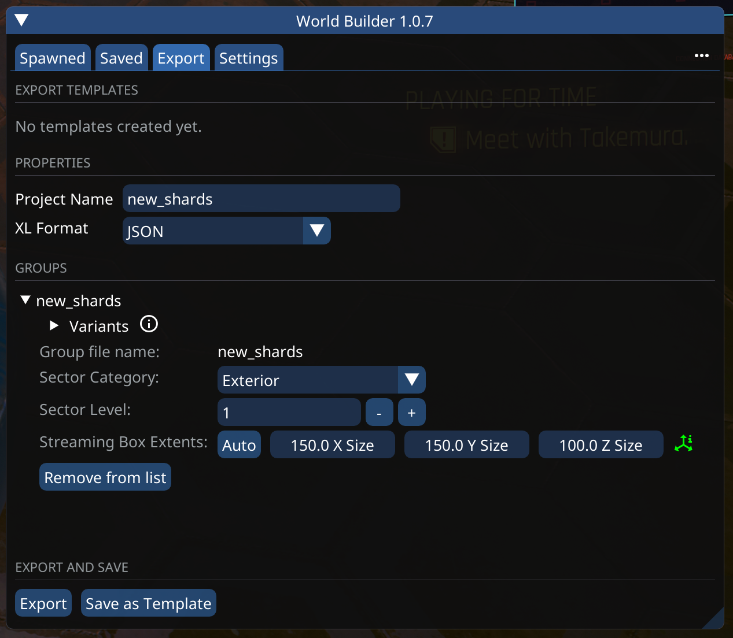Switch to the Spawned tab
733x638 pixels.
(x=53, y=58)
